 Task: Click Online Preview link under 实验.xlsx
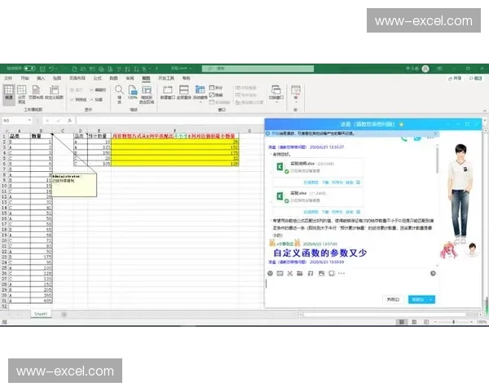311,212
